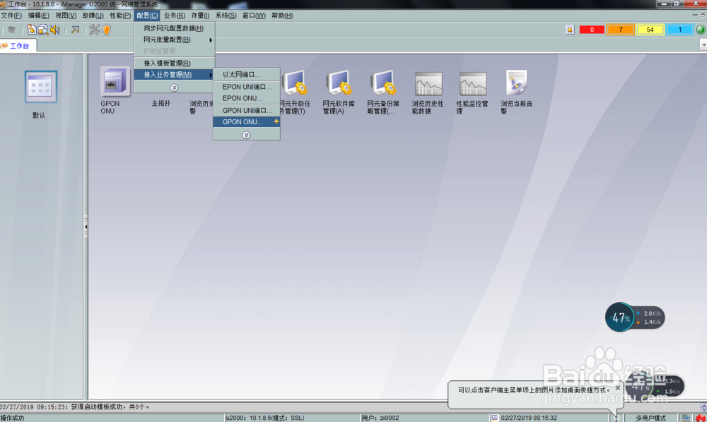Screen dimensions: 707x422
Task: Click the wrench tools toolbar icon
Action: point(94,30)
